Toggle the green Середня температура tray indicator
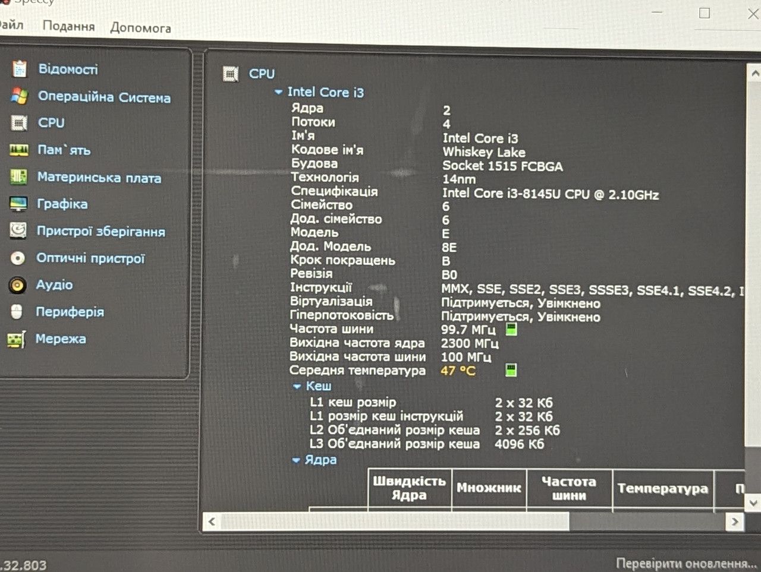 pyautogui.click(x=511, y=370)
